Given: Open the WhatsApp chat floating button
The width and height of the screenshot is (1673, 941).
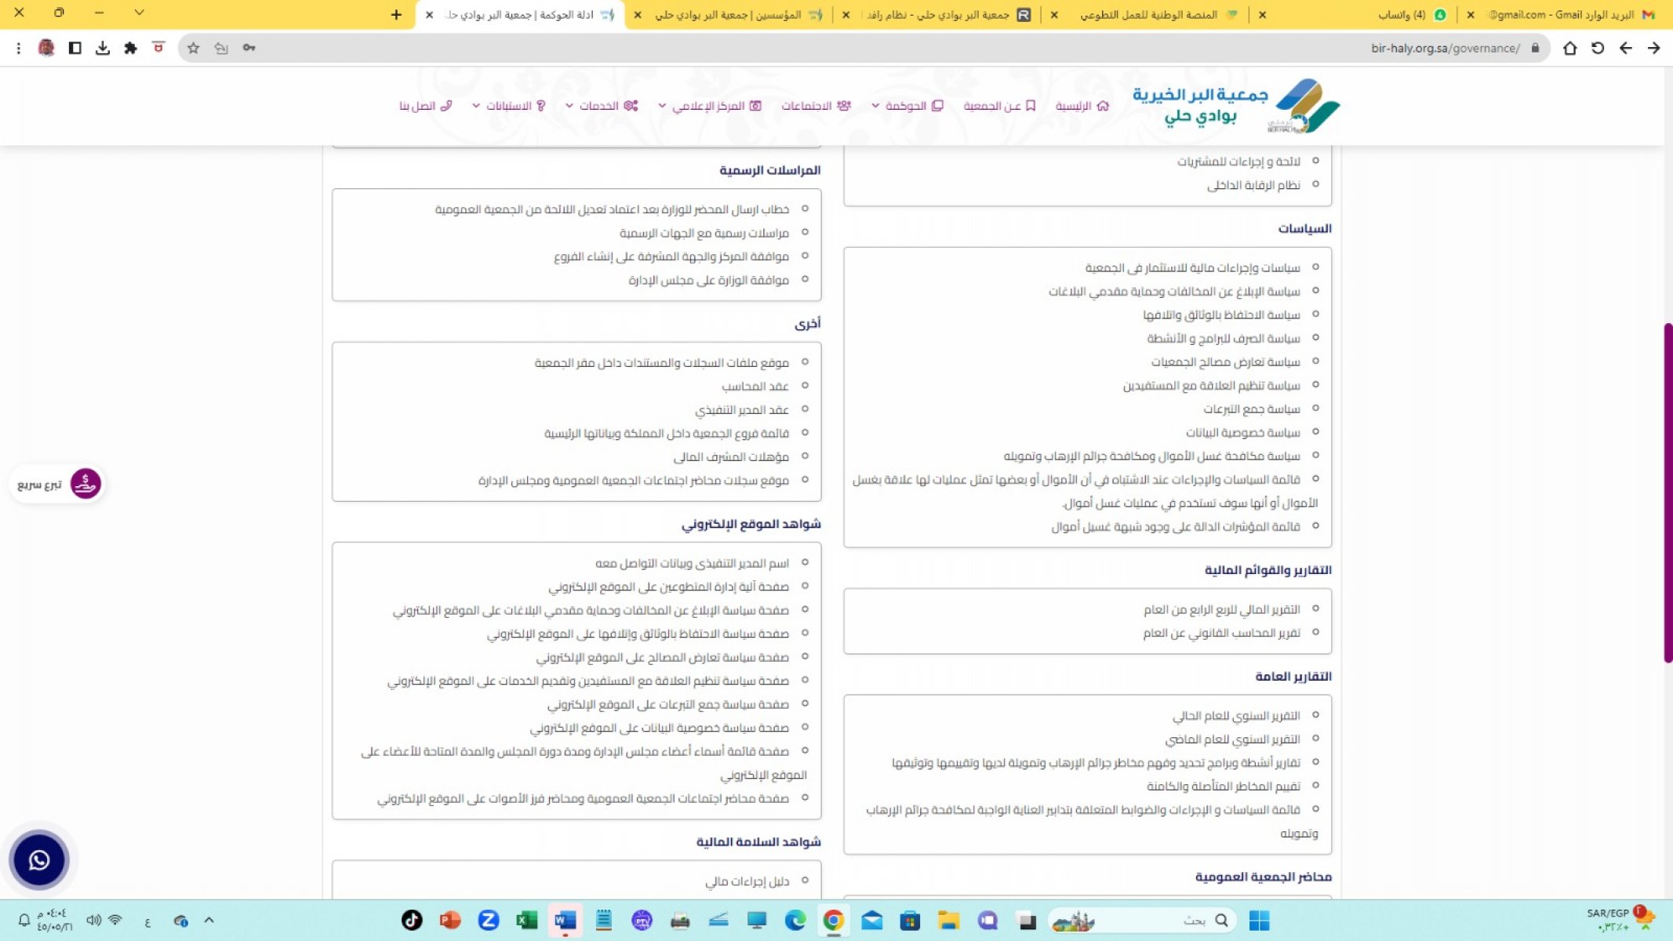Looking at the screenshot, I should [38, 860].
